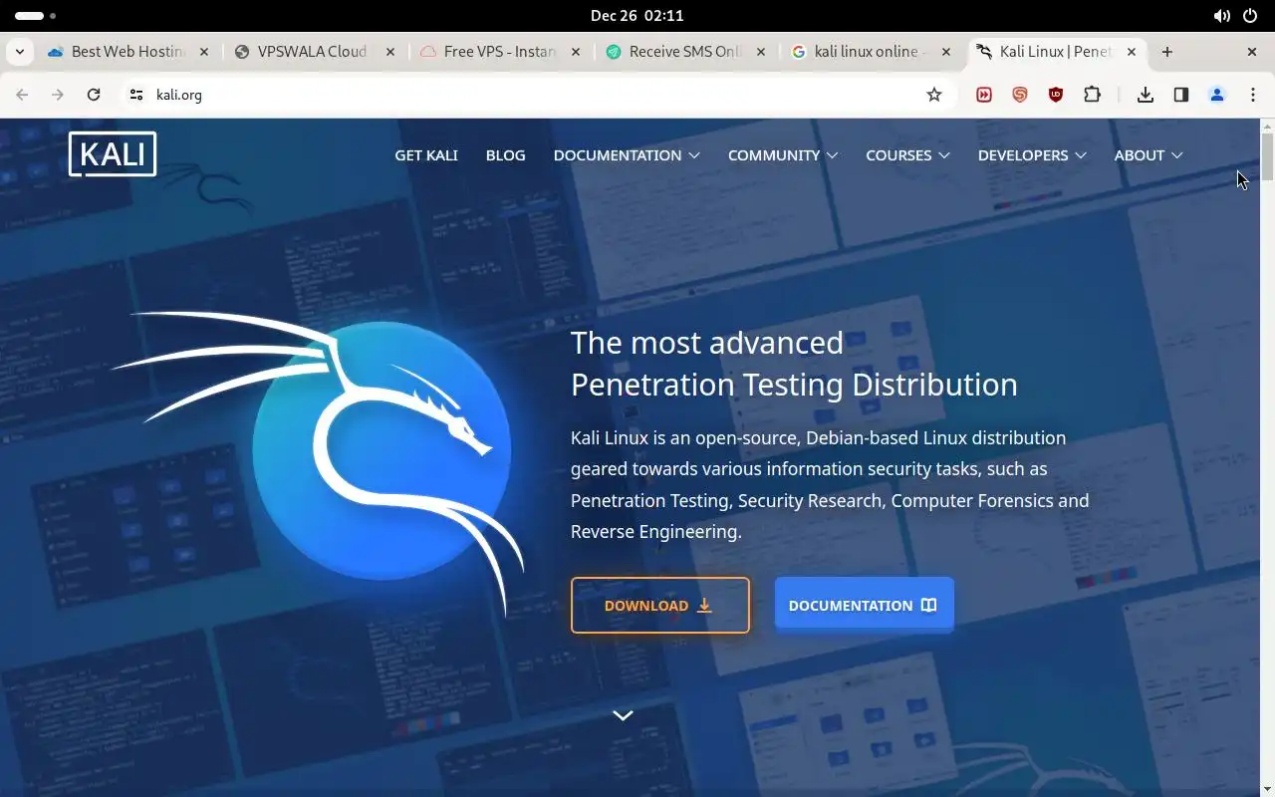
Task: Switch to the Receive SMS Online tab
Action: click(684, 52)
